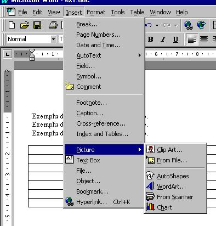
Task: Select Caption... menu entry
Action: 104,113
